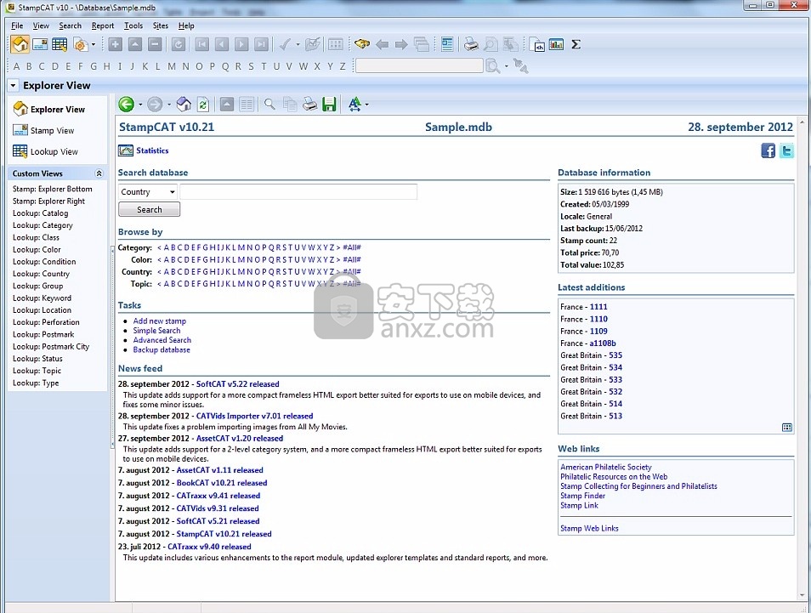Click the green Back arrow in explorer toolbar
811x613 pixels.
[126, 104]
